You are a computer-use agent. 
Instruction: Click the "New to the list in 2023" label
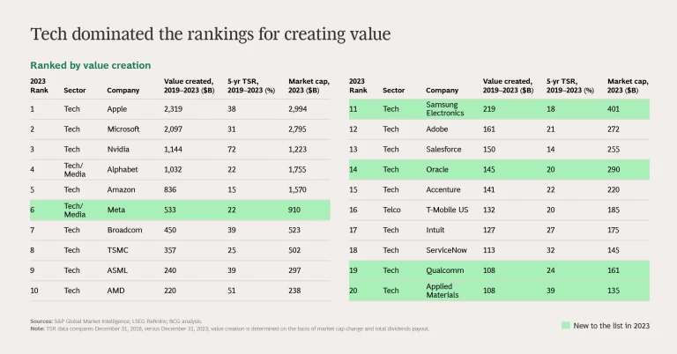pos(612,326)
